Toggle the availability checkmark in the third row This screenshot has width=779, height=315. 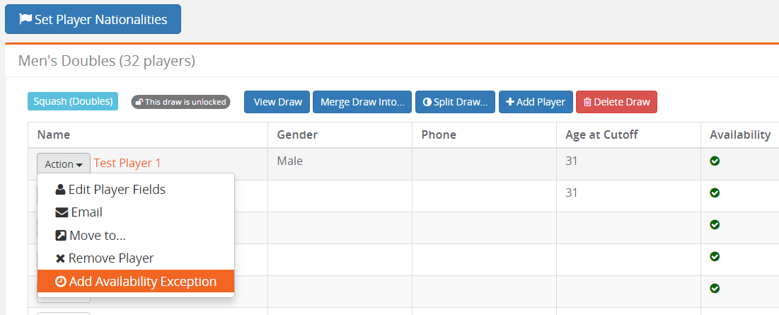coord(715,224)
